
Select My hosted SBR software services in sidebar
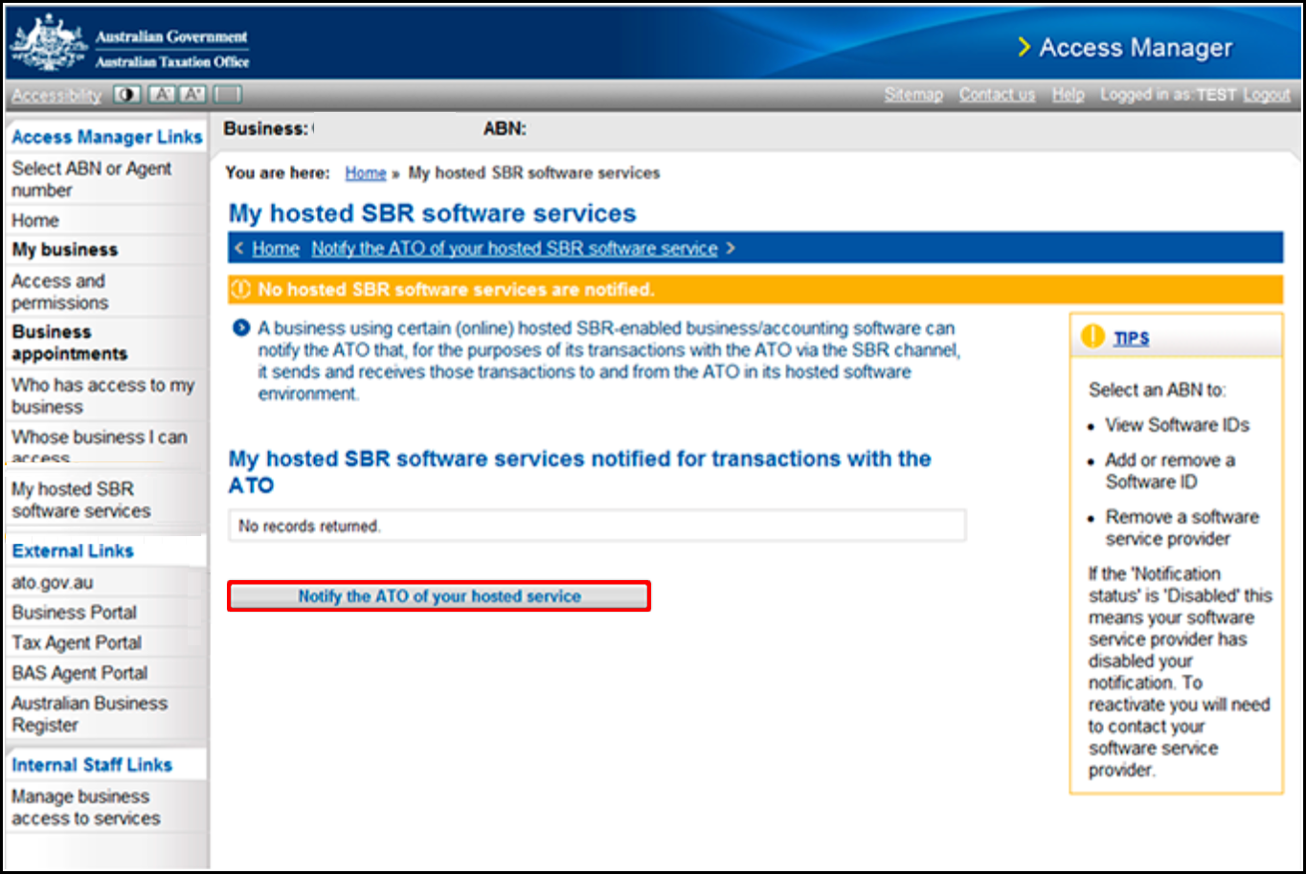point(81,500)
